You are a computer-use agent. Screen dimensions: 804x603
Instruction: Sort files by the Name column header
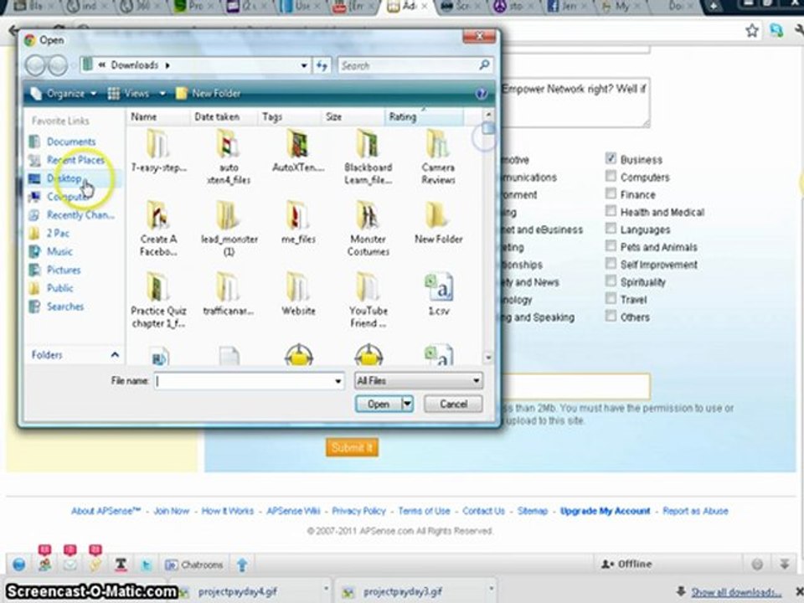tap(158, 117)
